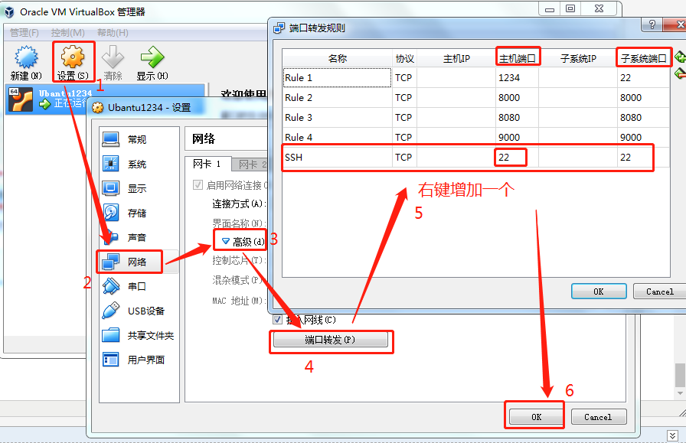
Task: Open the 控制(M) menu
Action: [x=67, y=33]
